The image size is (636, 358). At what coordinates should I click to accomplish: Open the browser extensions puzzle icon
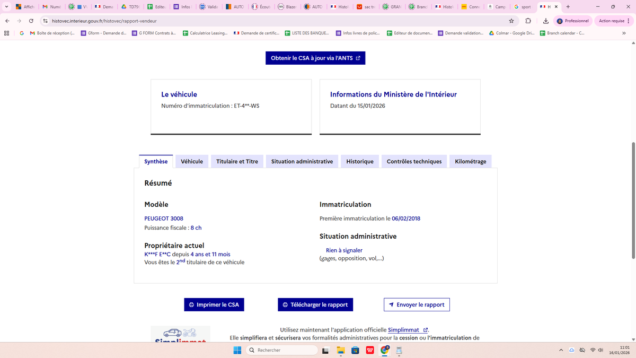point(528,21)
